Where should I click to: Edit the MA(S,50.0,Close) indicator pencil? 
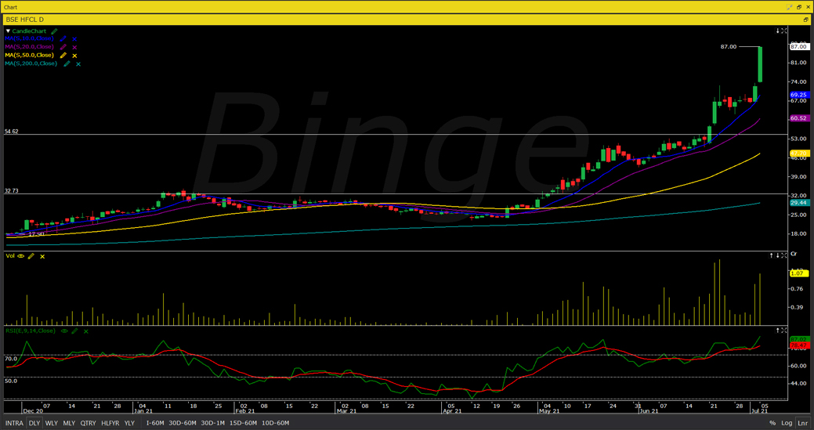pos(63,56)
